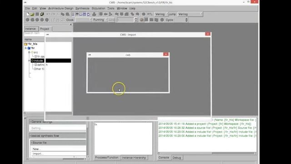The height and width of the screenshot is (164, 291).
Task: Click the last round icon before Cycle label
Action: pos(162,20)
